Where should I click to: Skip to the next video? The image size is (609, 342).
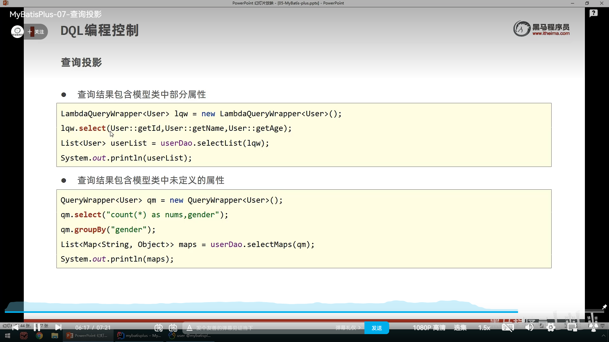pos(58,327)
